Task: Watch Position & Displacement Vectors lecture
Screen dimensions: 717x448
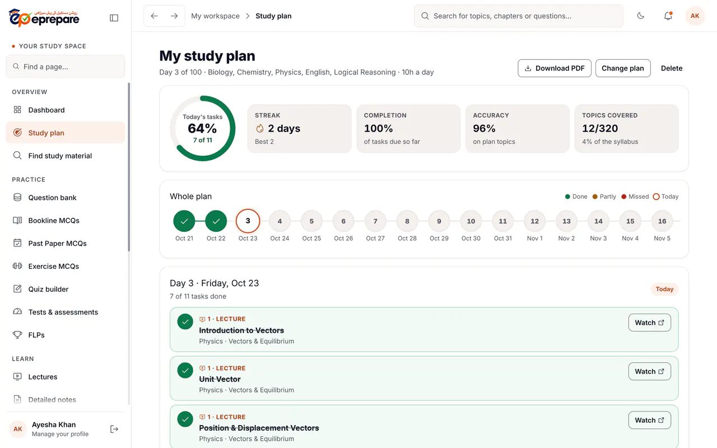Action: coord(650,420)
